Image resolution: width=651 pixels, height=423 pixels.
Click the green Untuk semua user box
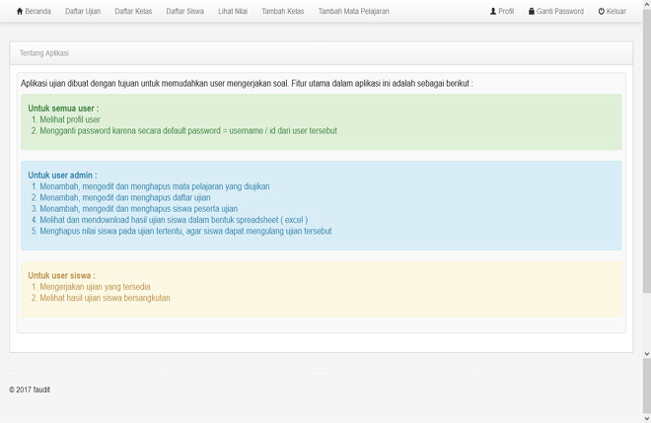tap(322, 122)
